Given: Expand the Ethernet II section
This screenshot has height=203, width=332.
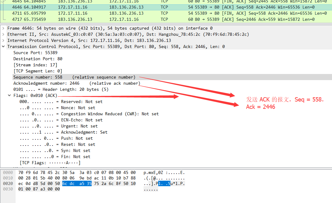Looking at the screenshot, I should [x=3, y=34].
